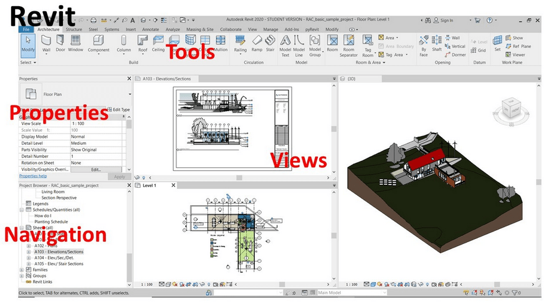Expand the Groups tree node
Screen dimensions: 559x307
[x=22, y=275]
